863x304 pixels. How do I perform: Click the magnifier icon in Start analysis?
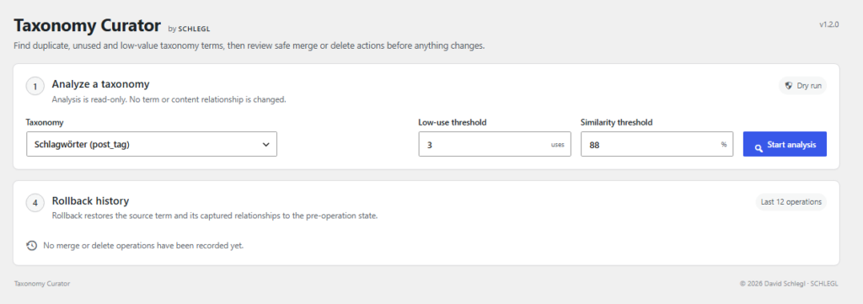(x=758, y=147)
